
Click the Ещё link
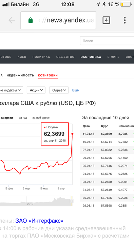[75, 90]
